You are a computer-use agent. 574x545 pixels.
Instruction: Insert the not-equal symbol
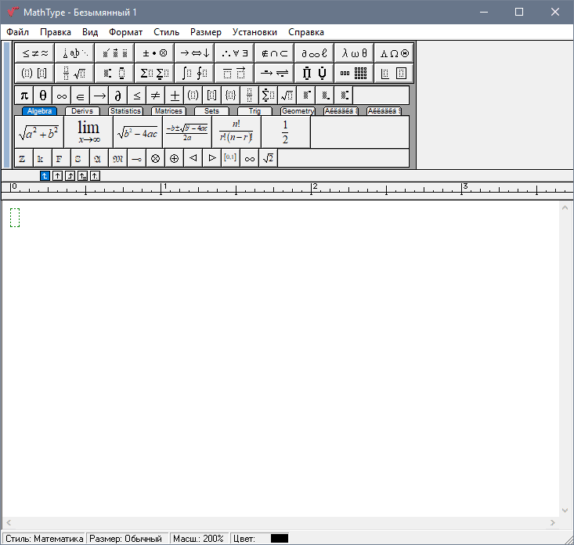(x=156, y=96)
